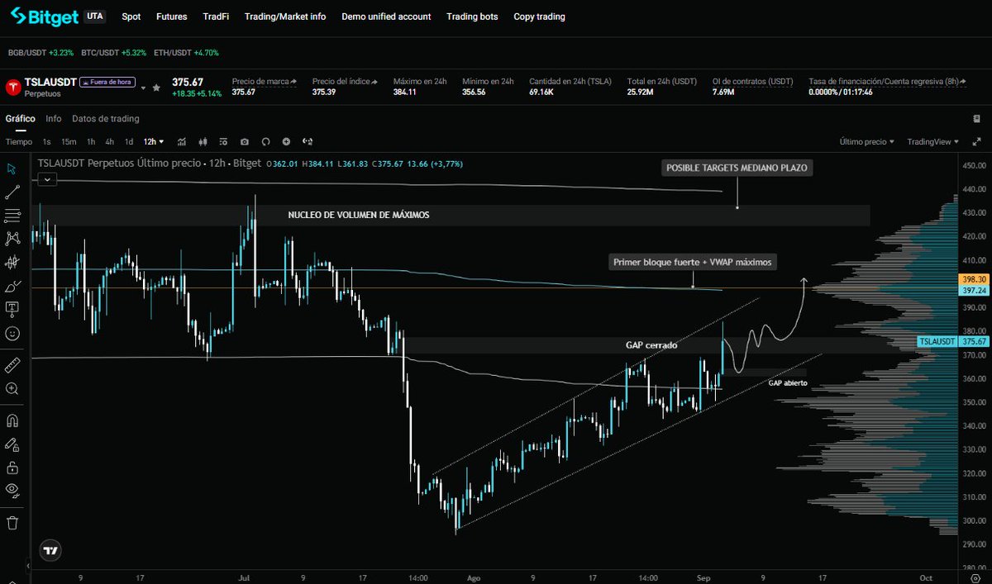This screenshot has height=584, width=992.
Task: Reset the chart with refresh icon
Action: click(x=265, y=141)
